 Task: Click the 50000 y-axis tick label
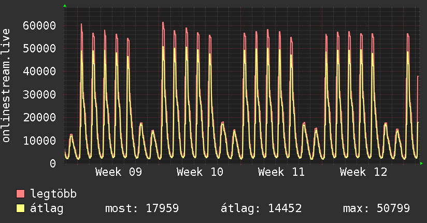coord(39,49)
